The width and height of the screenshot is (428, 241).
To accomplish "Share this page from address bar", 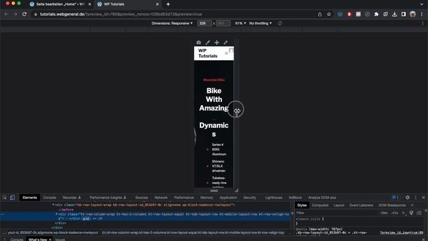I will click(320, 14).
